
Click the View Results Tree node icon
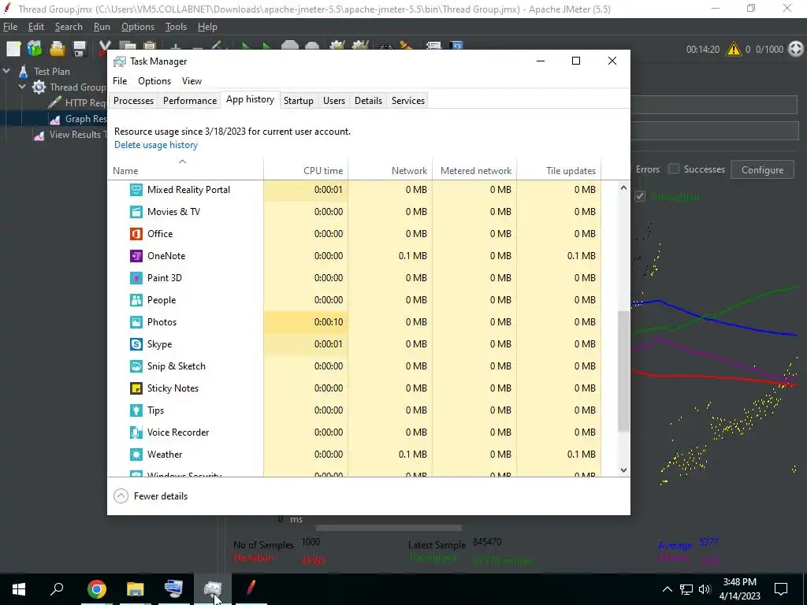click(39, 135)
